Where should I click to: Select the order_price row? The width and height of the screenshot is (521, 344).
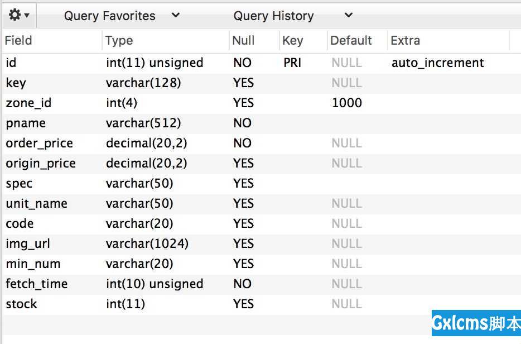click(262, 144)
